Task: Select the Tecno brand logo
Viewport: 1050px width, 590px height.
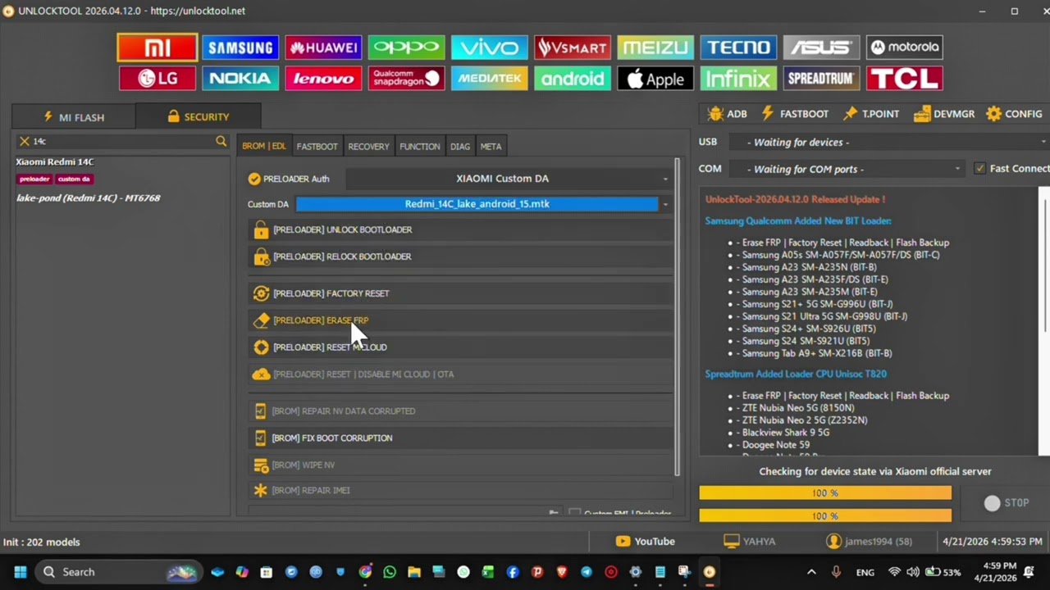Action: (x=738, y=48)
